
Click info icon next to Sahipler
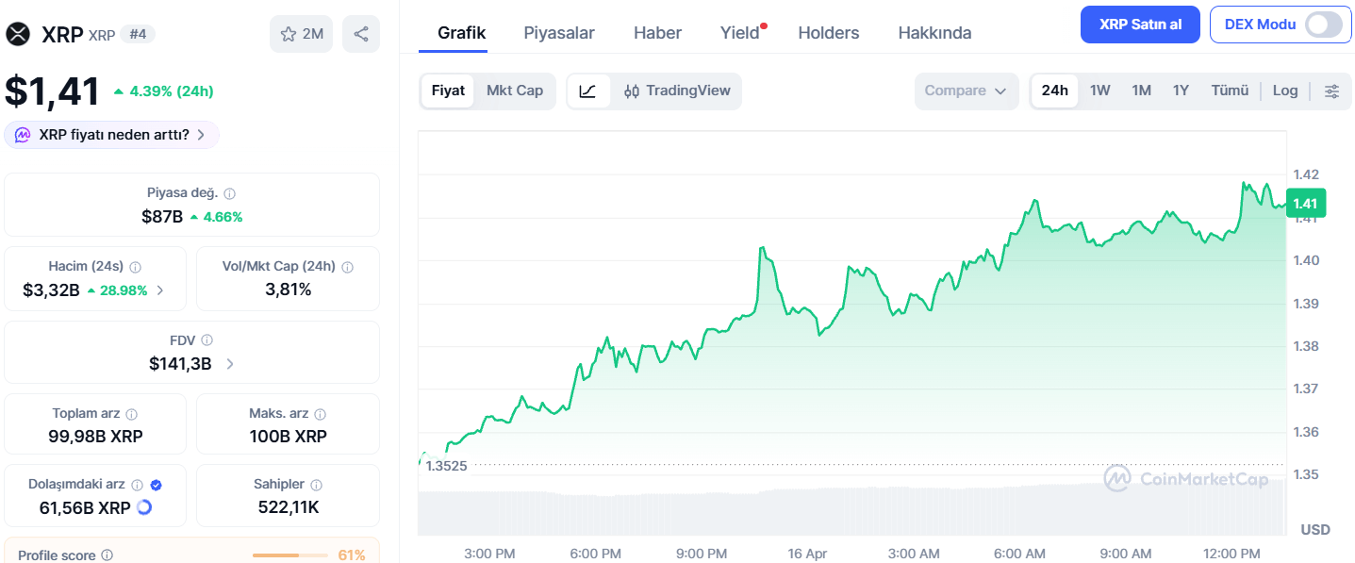coord(316,485)
